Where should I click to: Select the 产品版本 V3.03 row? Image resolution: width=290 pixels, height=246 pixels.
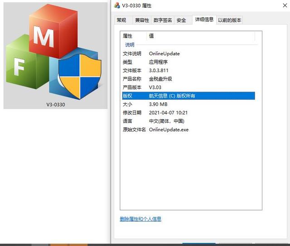[188, 87]
